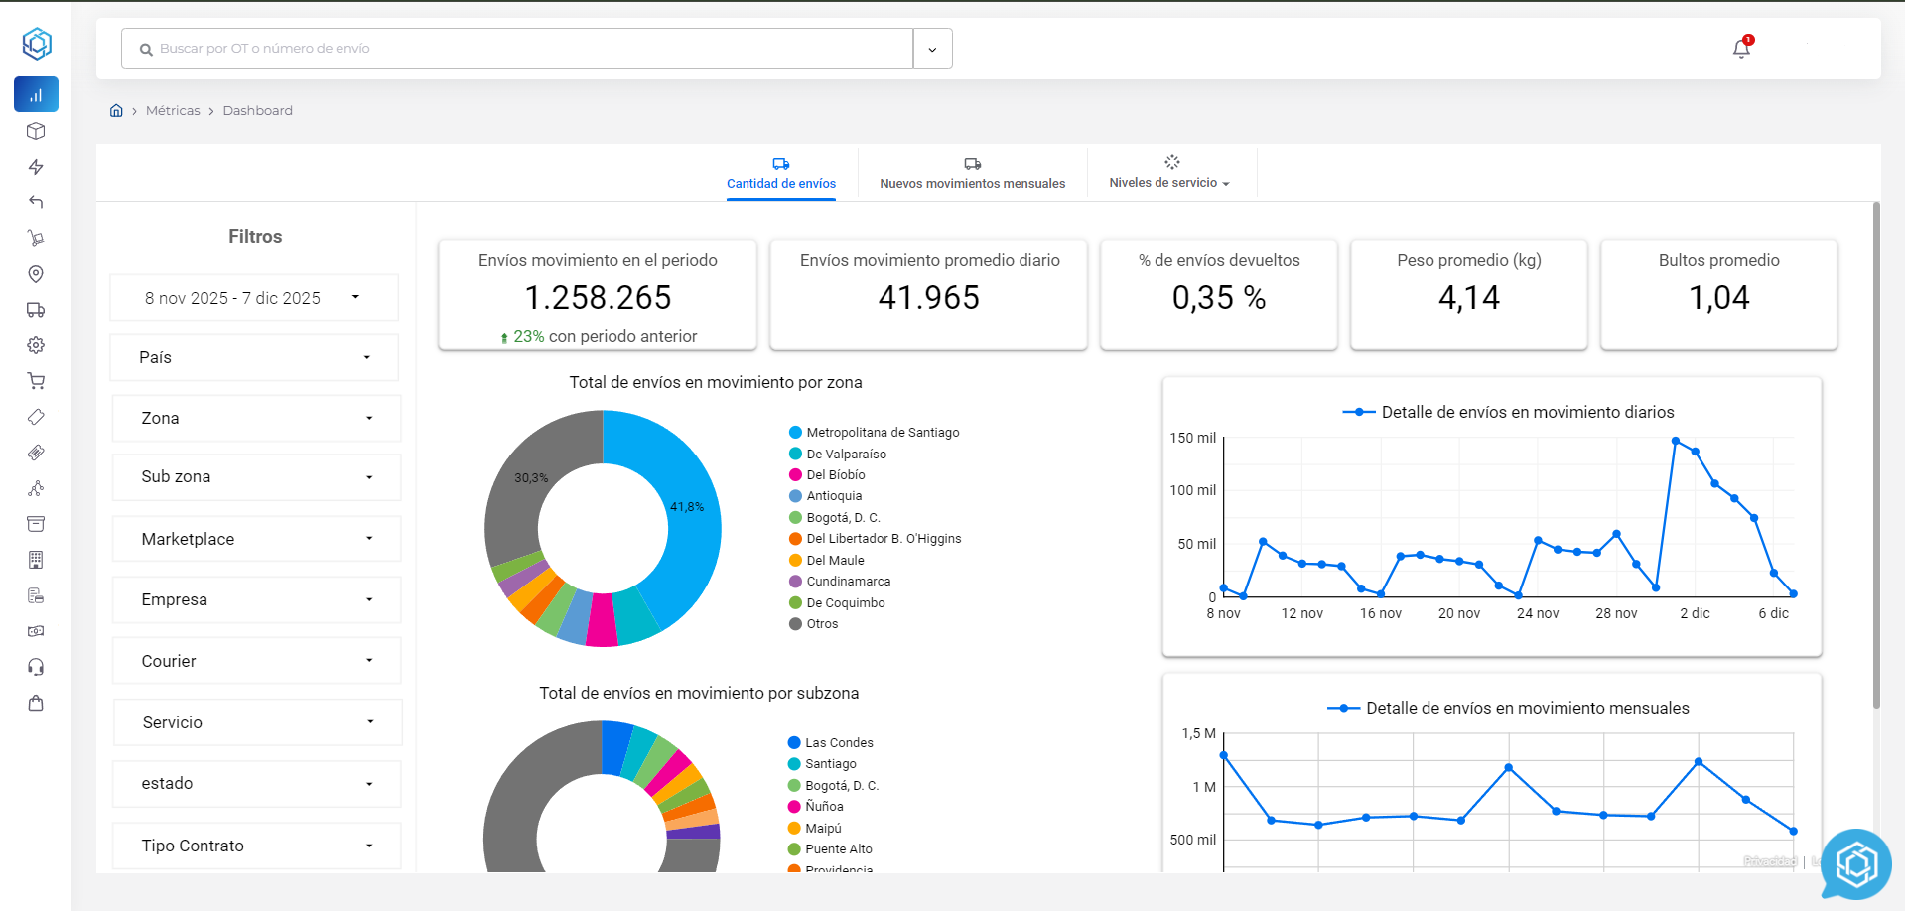The image size is (1905, 911).
Task: Click the return arrow sidebar icon
Action: pos(36,202)
